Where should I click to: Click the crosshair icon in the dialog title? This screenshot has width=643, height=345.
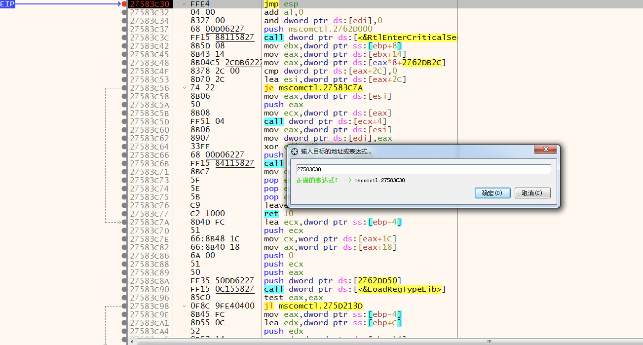click(295, 152)
